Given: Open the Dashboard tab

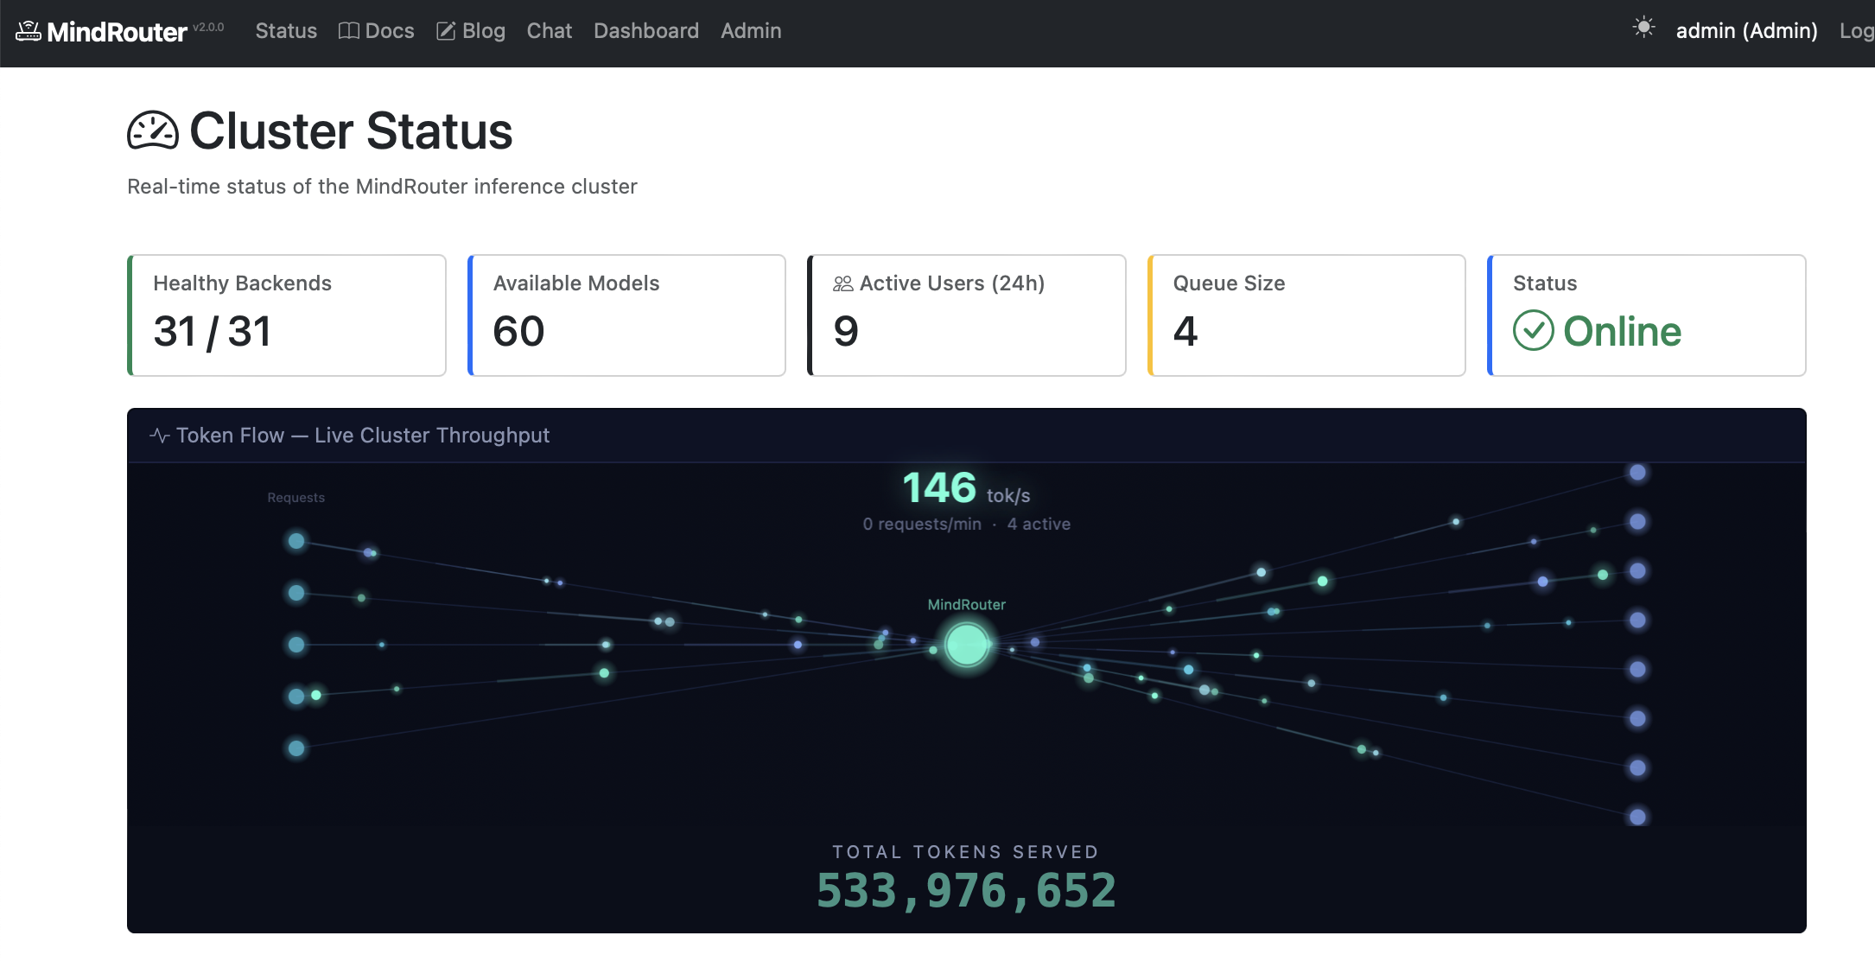Looking at the screenshot, I should tap(646, 30).
